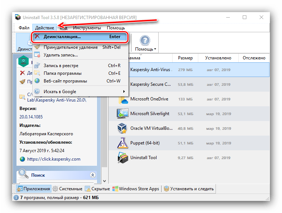Image resolution: width=282 pixels, height=213 pixels.
Task: Click the info icon in status bar
Action: tap(16, 198)
